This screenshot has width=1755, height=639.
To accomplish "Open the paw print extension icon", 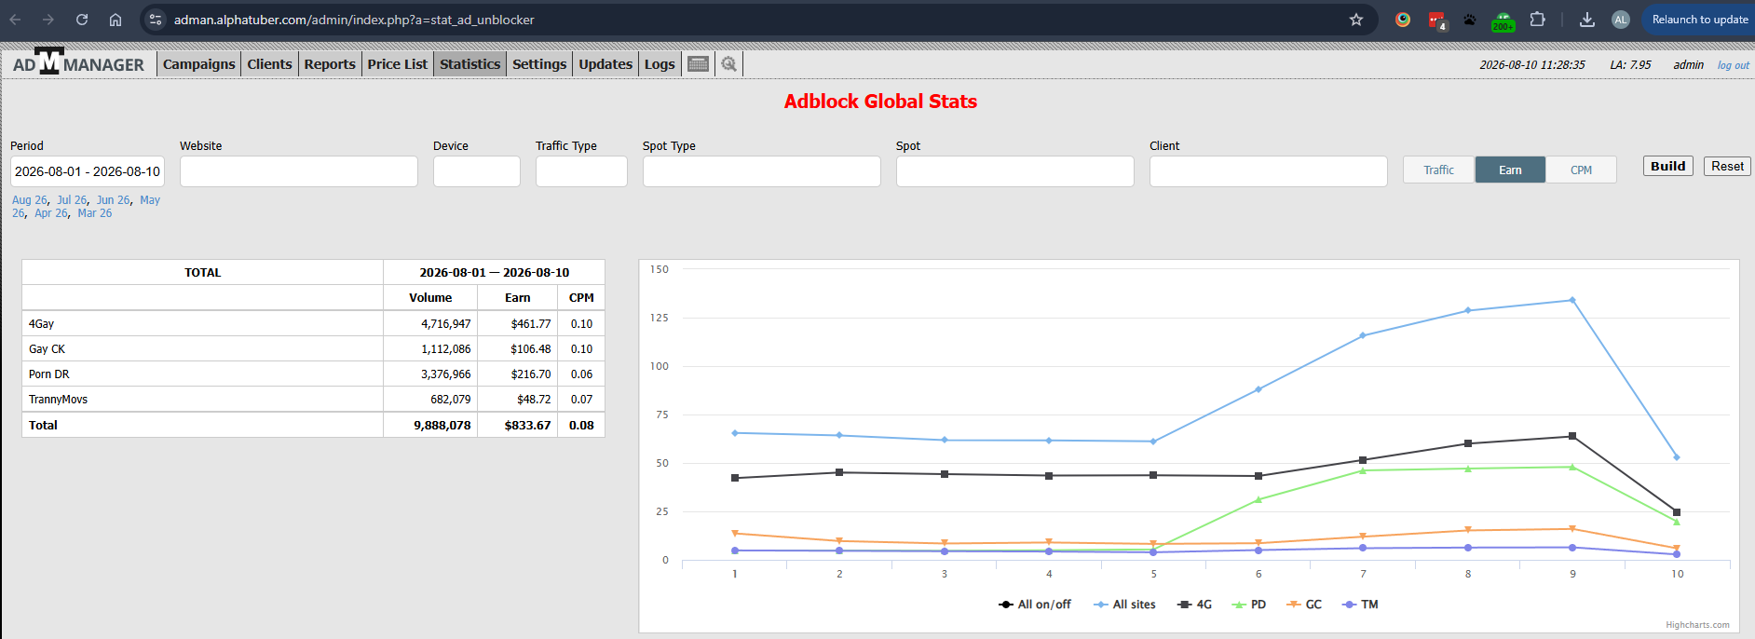I will click(1470, 20).
